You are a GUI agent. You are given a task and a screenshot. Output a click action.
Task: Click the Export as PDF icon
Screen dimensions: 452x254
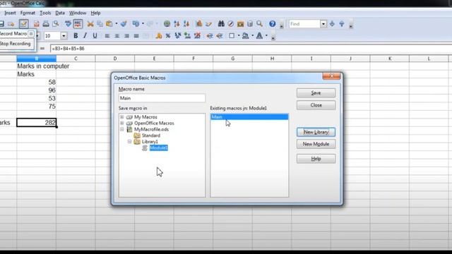click(x=36, y=24)
